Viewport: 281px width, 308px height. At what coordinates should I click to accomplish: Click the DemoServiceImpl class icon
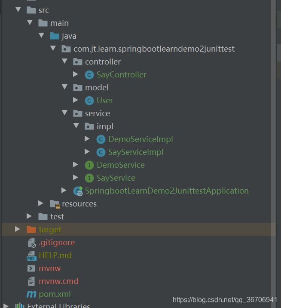tap(101, 139)
